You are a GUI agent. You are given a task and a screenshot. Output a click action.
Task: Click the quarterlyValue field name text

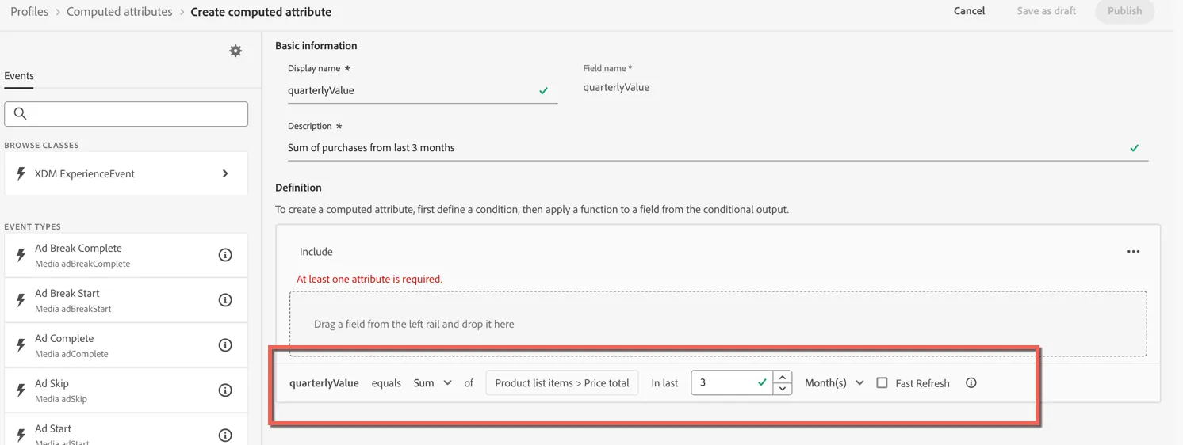[616, 87]
